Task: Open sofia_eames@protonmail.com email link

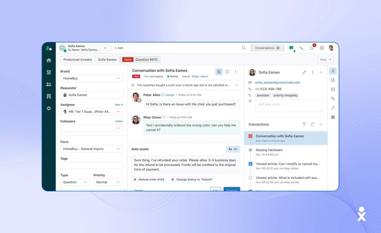Action: tap(277, 82)
